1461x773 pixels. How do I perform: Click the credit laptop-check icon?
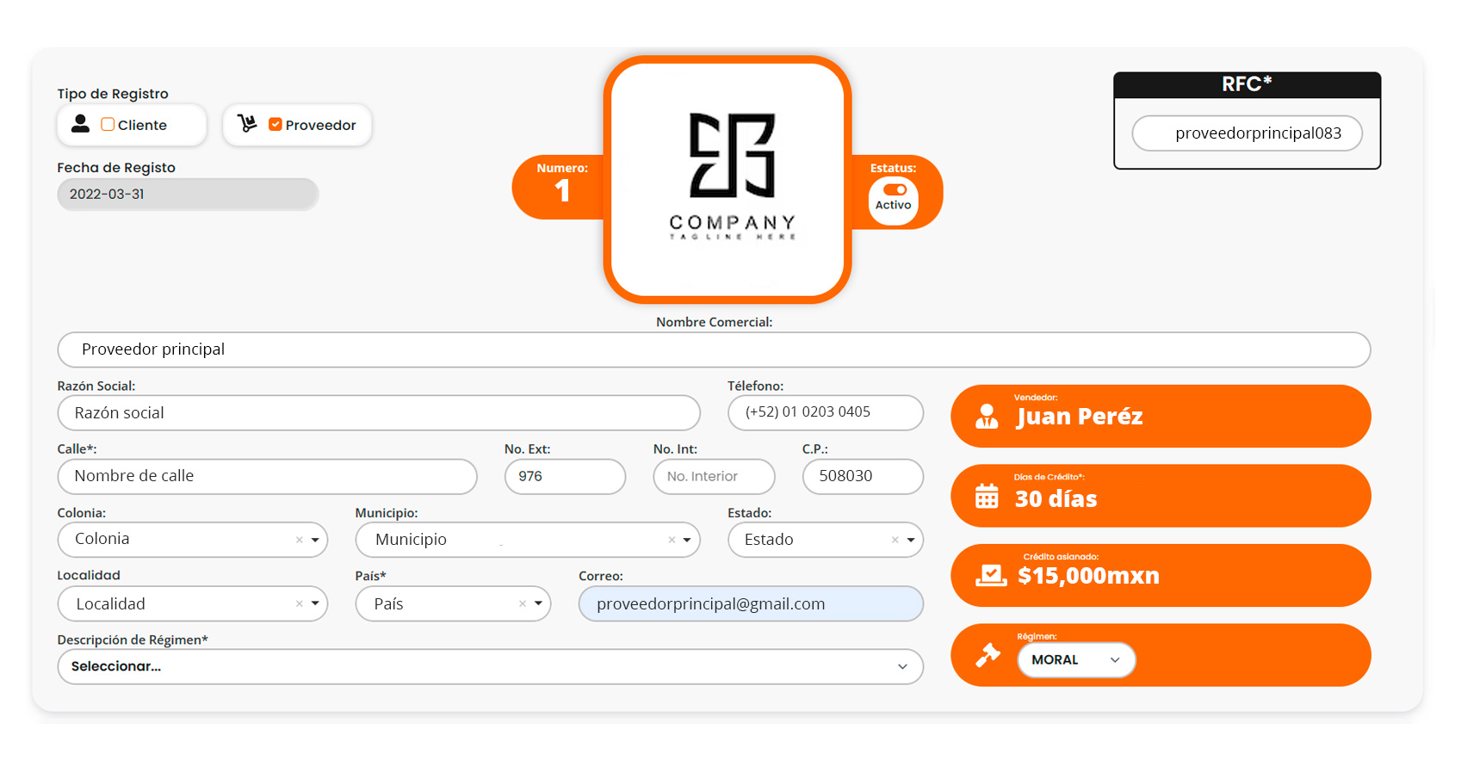click(x=991, y=576)
